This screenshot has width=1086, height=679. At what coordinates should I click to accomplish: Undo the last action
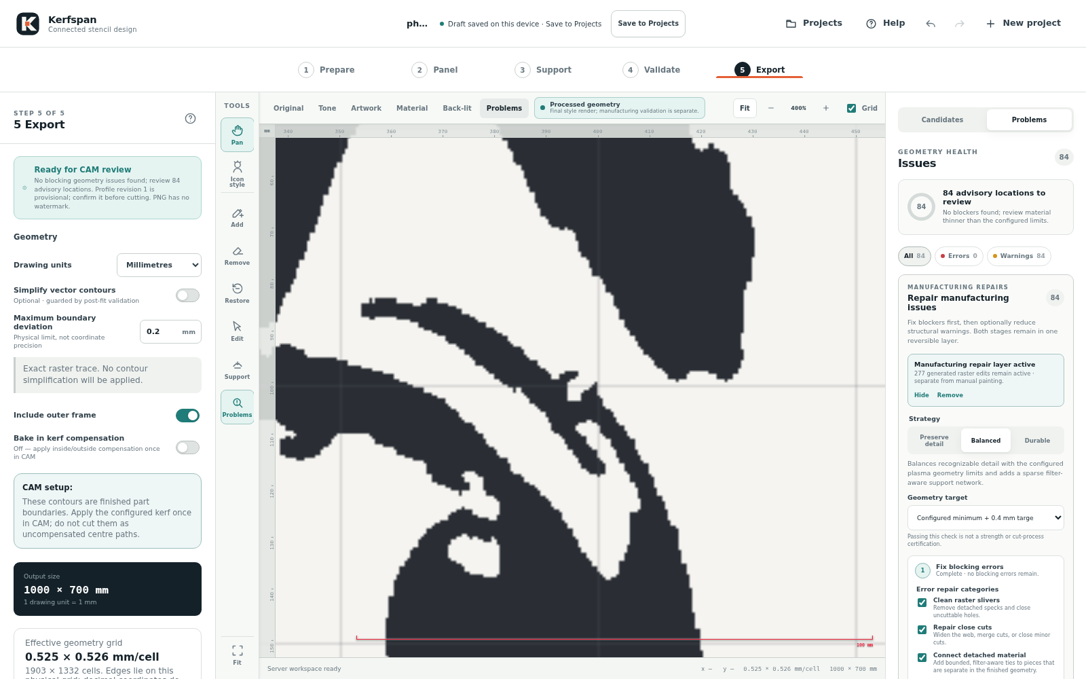(931, 24)
